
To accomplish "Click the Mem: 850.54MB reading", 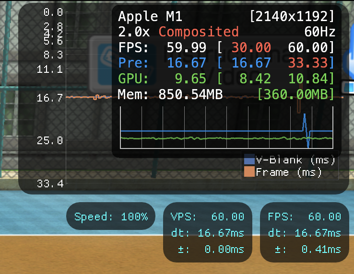I will (170, 94).
